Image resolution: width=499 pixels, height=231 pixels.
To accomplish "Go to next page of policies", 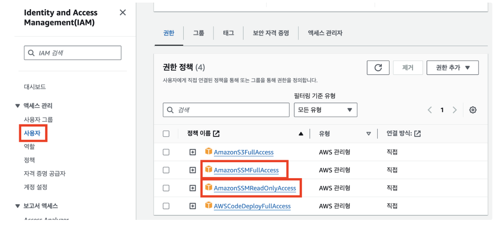I will point(454,110).
